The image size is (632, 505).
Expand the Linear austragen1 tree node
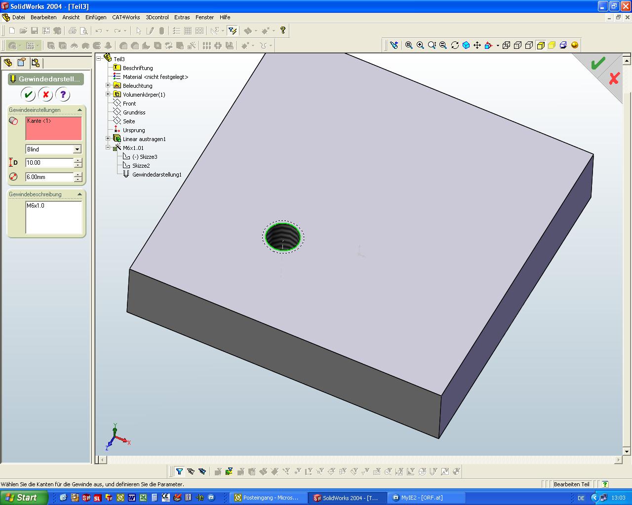click(x=108, y=139)
